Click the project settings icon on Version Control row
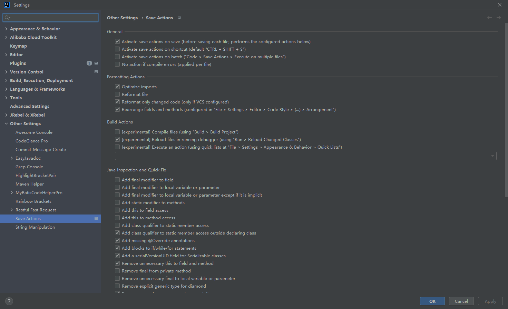The image size is (508, 309). (96, 72)
